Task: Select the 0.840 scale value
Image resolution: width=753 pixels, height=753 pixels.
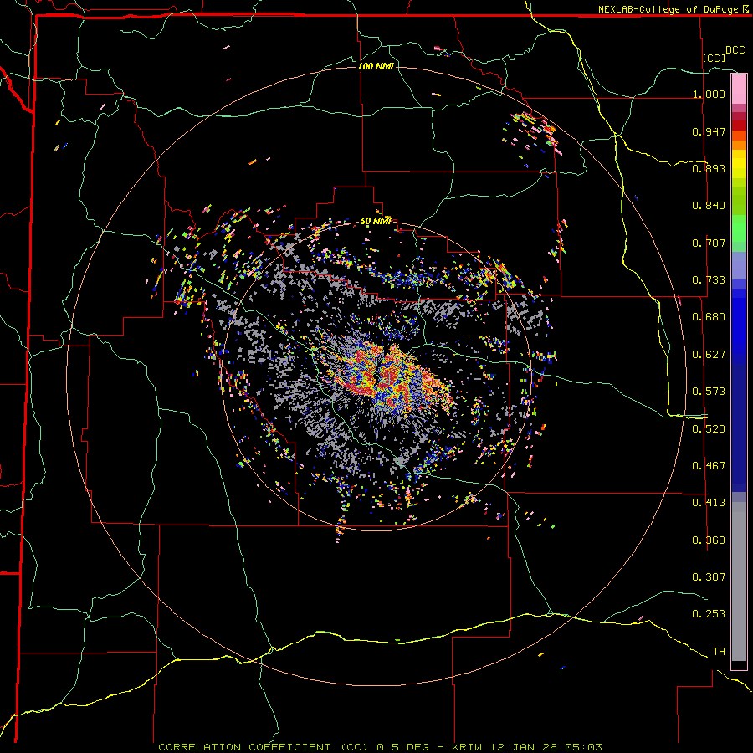Action: coord(709,206)
